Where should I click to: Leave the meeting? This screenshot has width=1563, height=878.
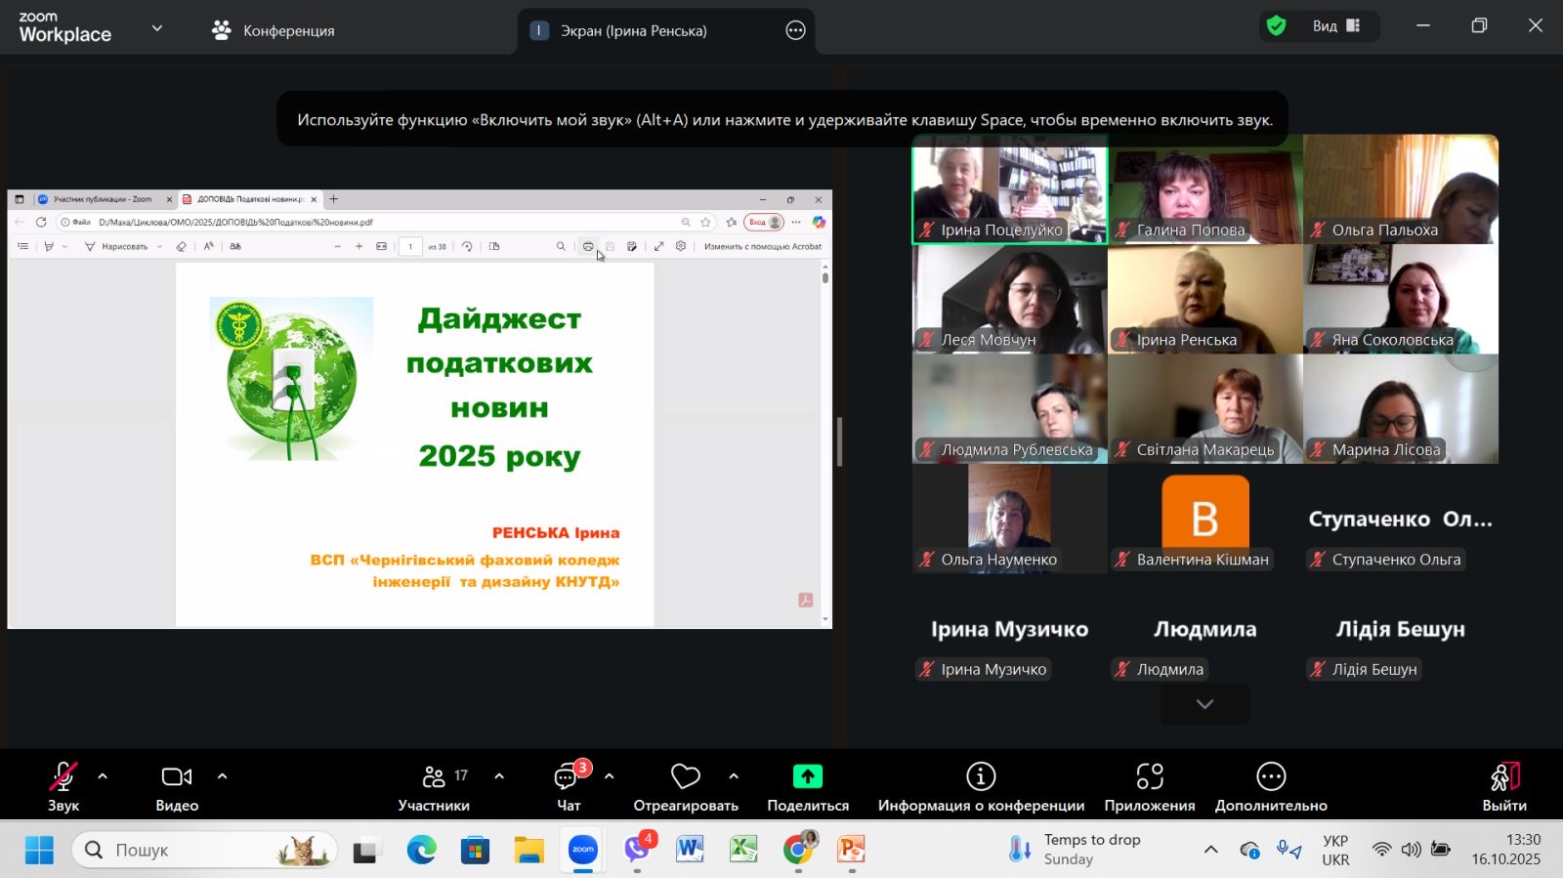[x=1503, y=787]
